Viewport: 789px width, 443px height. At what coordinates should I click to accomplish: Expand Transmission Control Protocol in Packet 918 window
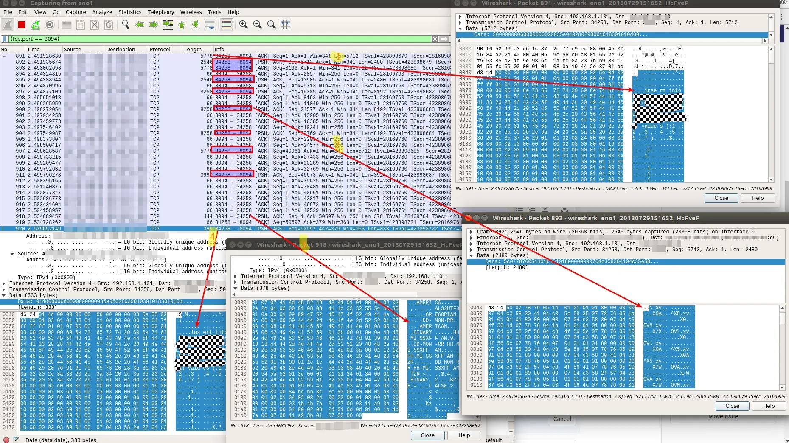(236, 282)
